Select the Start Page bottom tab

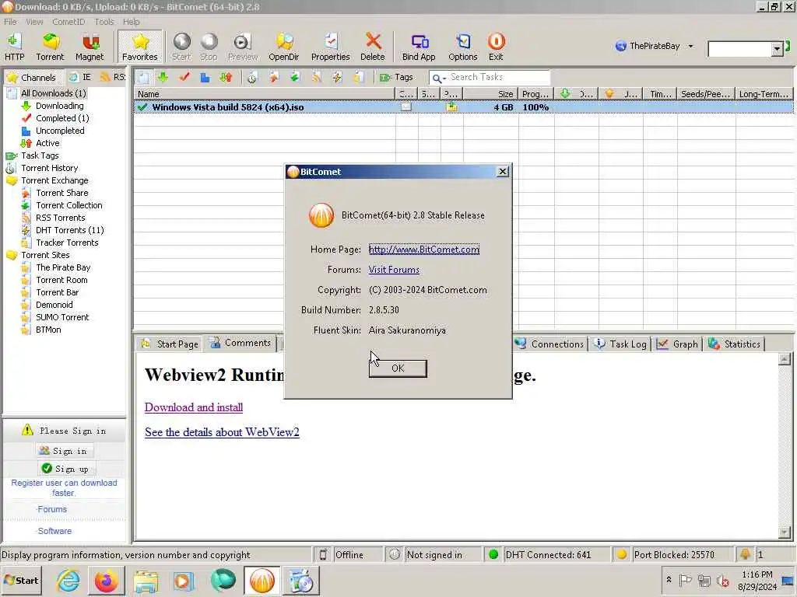[x=170, y=344]
